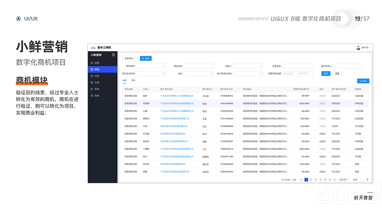The height and width of the screenshot is (215, 382).
Task: Click amount cell 2200.0000
Action: [x=304, y=103]
